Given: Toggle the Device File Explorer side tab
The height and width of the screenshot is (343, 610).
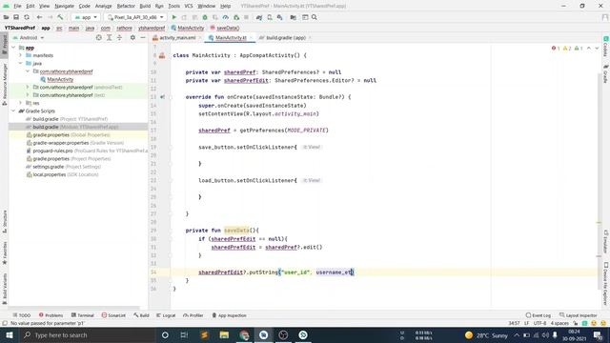Looking at the screenshot, I should coord(606,284).
